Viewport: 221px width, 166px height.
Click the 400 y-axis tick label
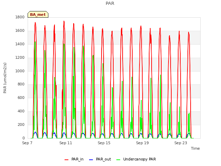pos(21,111)
